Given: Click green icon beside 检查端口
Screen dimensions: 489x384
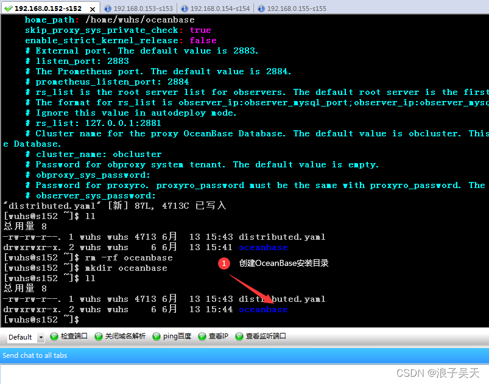Looking at the screenshot, I should pyautogui.click(x=54, y=337).
